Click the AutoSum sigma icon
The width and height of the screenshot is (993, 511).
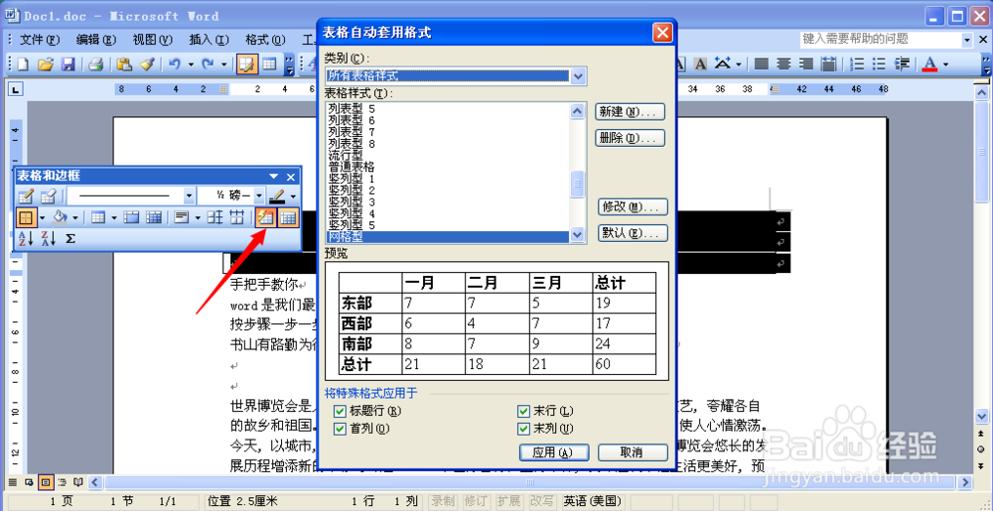[x=71, y=238]
